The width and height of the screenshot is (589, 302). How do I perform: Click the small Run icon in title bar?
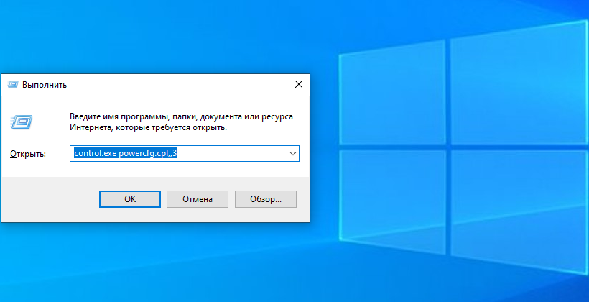[13, 84]
